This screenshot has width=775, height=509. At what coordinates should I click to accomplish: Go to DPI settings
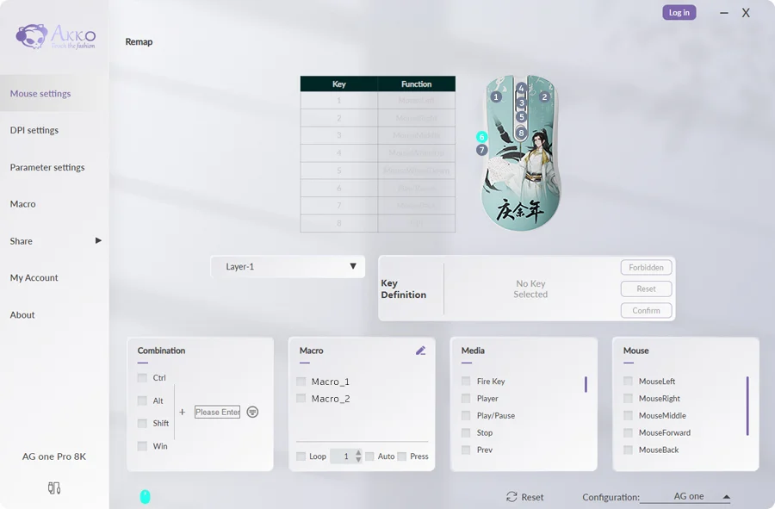point(34,130)
